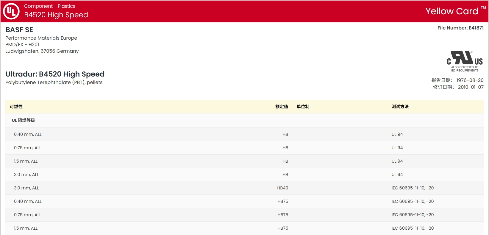Click '0.75 mm, ALL' in the HB row
This screenshot has width=489, height=235.
pyautogui.click(x=27, y=148)
